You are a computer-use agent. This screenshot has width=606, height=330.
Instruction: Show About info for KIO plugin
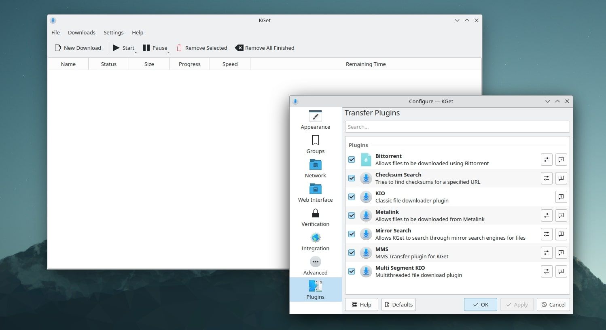[x=561, y=197]
